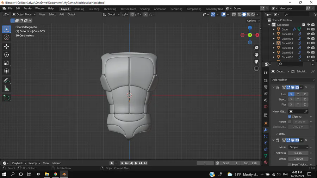Open the Add Modifier dropdown
Screen dimensions: 317x178
coord(292,80)
